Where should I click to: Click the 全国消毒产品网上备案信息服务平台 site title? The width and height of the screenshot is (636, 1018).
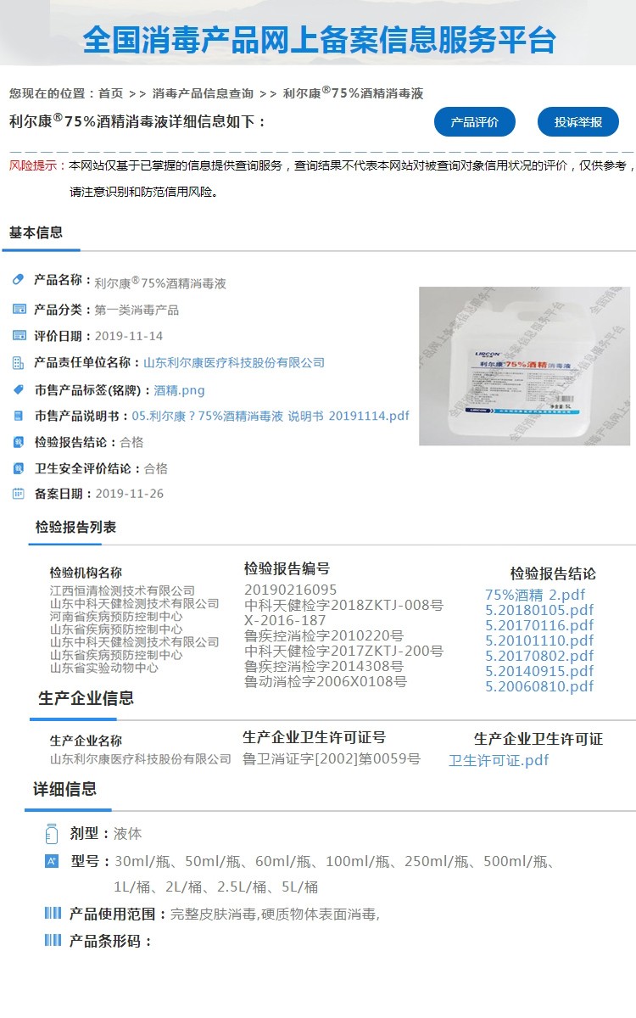click(320, 39)
